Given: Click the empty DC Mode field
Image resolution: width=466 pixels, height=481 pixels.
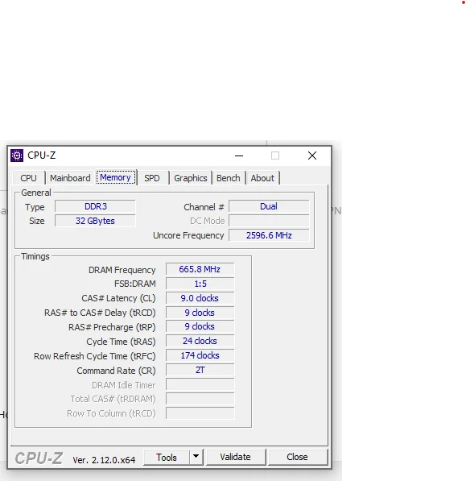Looking at the screenshot, I should [269, 221].
